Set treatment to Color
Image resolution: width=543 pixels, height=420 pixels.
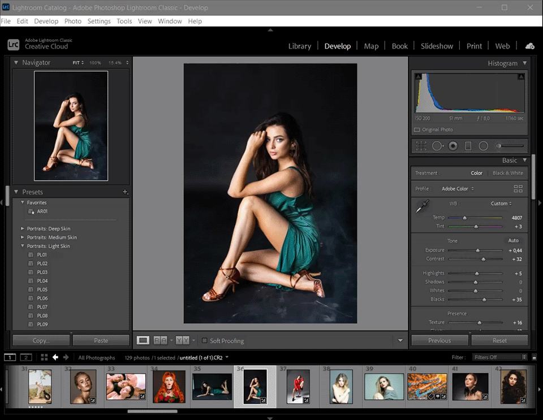(476, 173)
